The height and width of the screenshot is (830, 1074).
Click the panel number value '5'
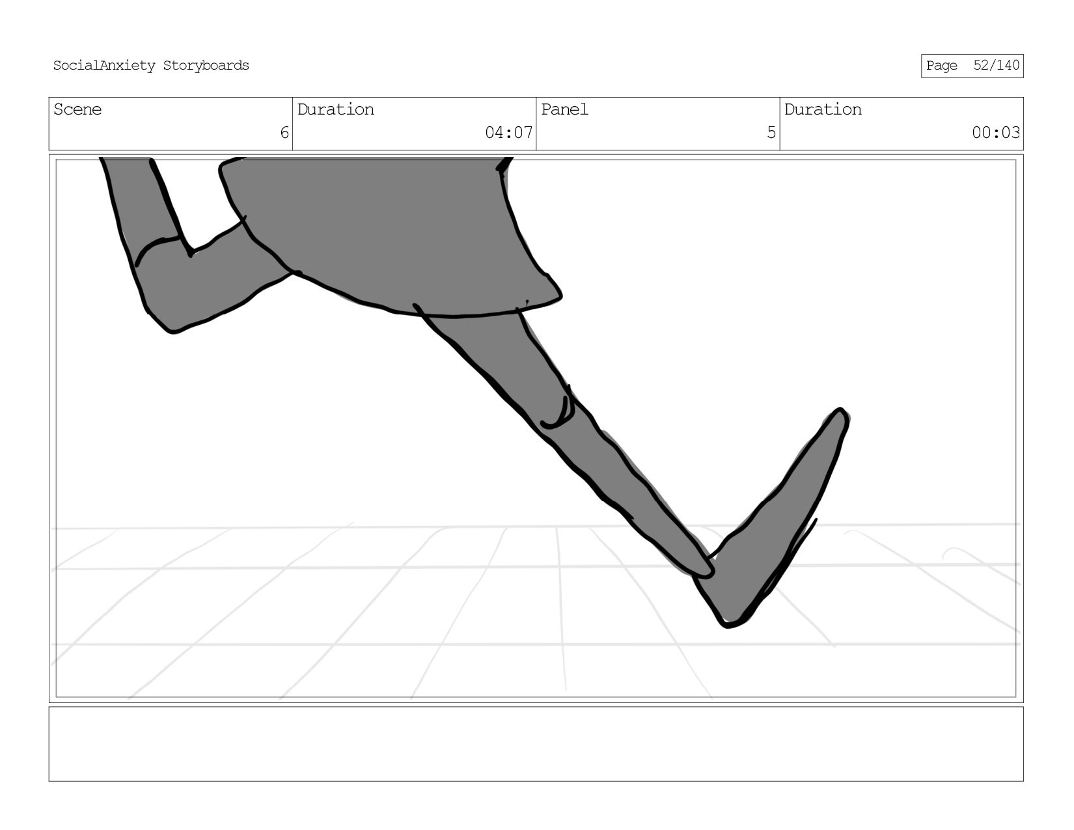click(x=771, y=133)
